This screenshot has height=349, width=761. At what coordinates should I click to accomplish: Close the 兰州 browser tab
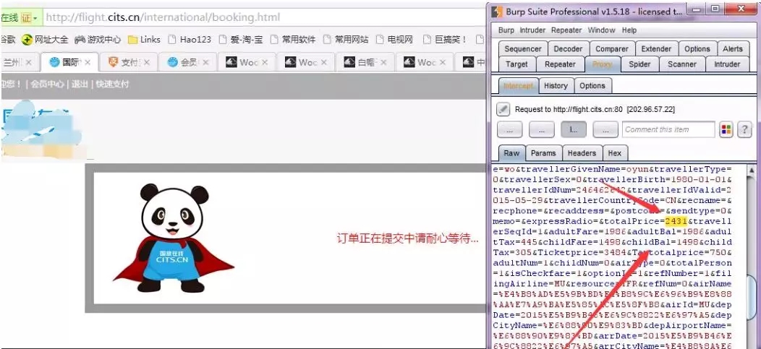pyautogui.click(x=29, y=63)
